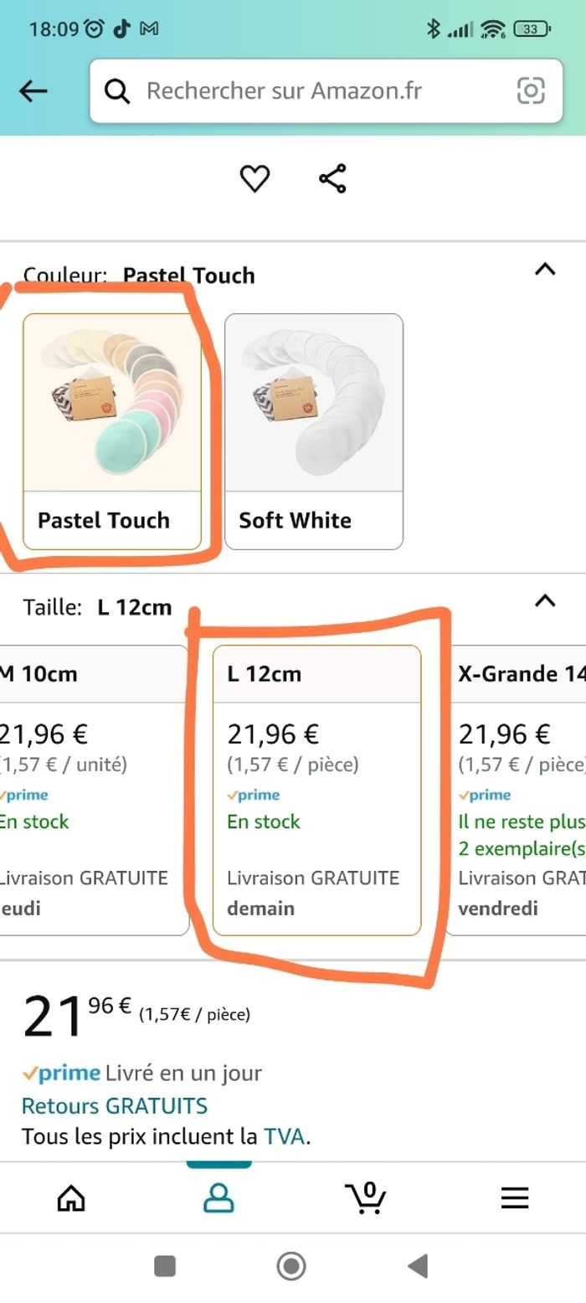Open the account profile icon
The image size is (586, 1303).
click(218, 1198)
